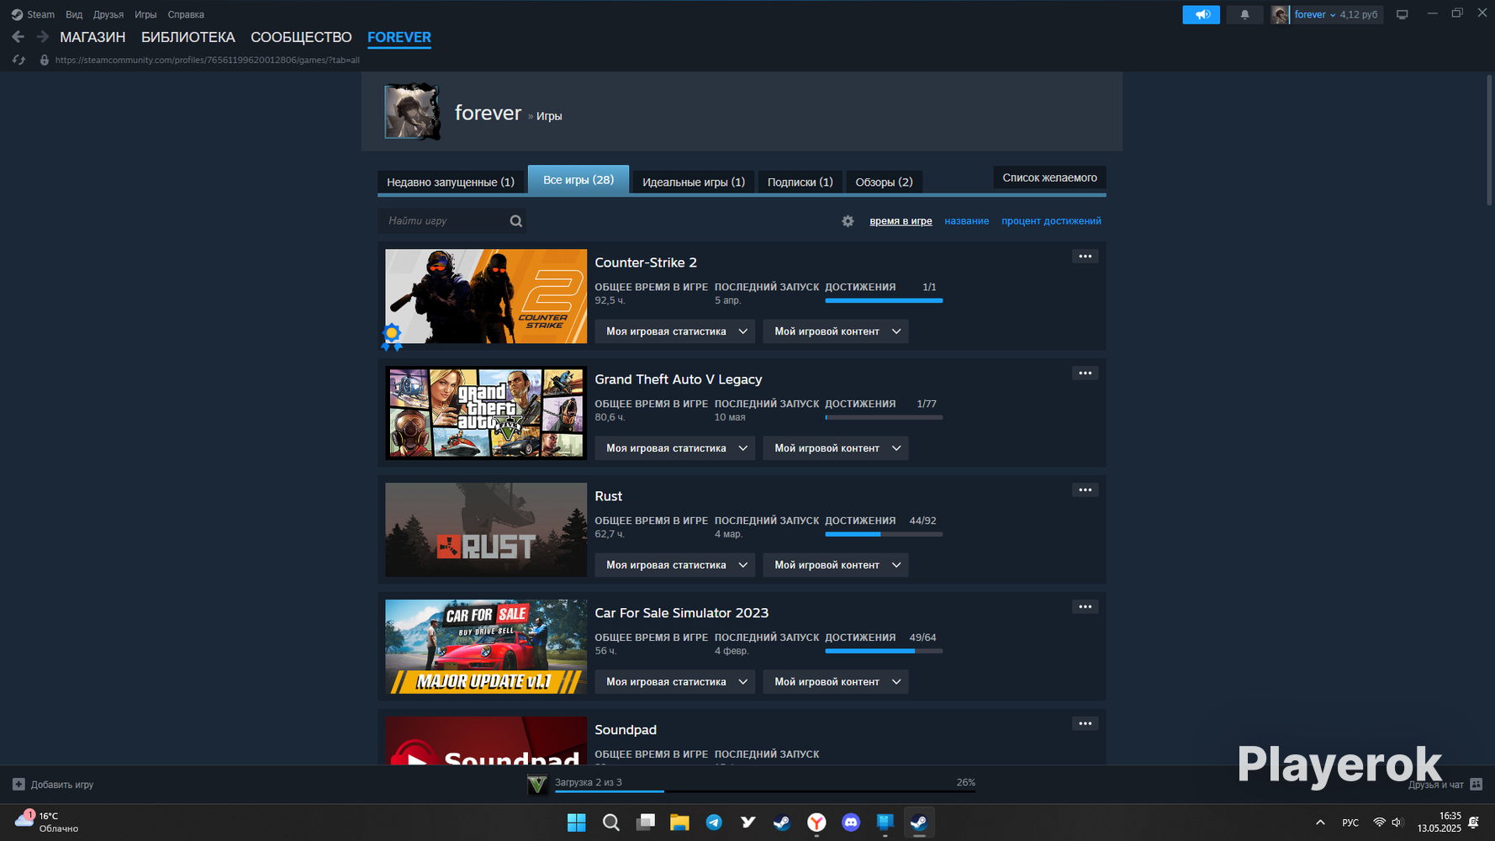The image size is (1495, 841).
Task: Open the Rust game title link
Action: pyautogui.click(x=609, y=496)
